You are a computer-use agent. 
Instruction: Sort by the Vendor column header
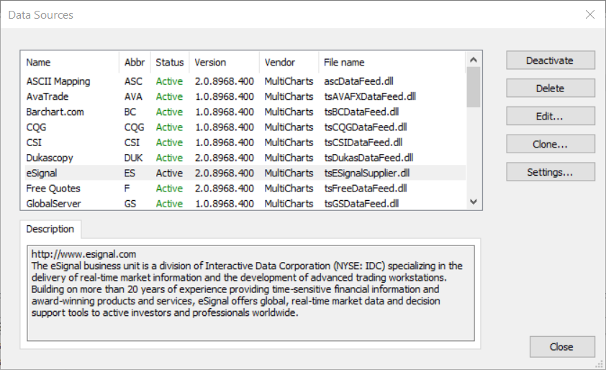coord(289,62)
